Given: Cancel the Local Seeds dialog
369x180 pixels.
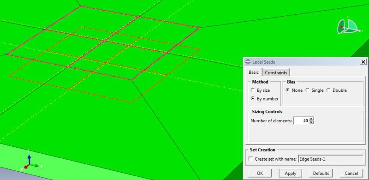Looking at the screenshot, I should click(351, 173).
